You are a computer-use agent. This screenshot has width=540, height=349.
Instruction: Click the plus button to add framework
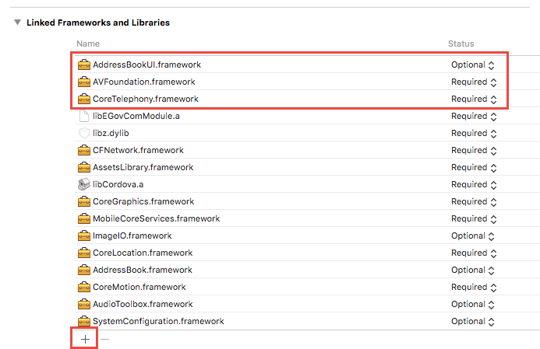click(x=85, y=339)
